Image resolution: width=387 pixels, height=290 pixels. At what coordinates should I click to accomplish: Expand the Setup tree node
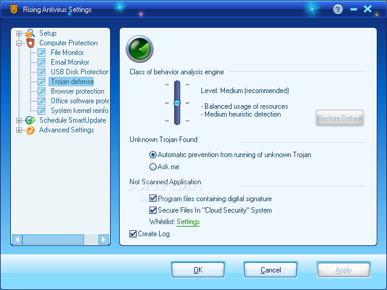(19, 33)
